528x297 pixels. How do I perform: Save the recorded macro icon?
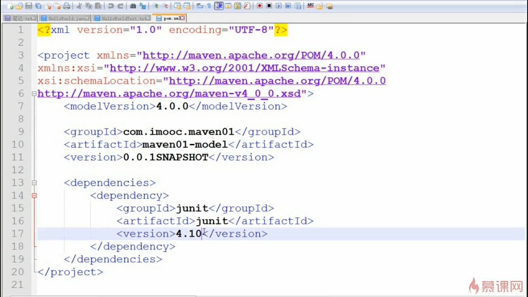tap(297, 6)
